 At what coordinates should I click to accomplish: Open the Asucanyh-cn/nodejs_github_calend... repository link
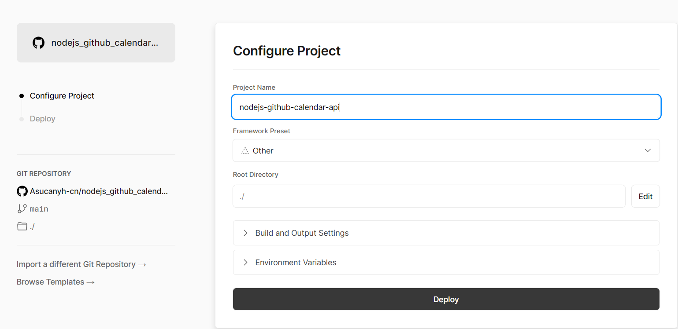point(99,191)
